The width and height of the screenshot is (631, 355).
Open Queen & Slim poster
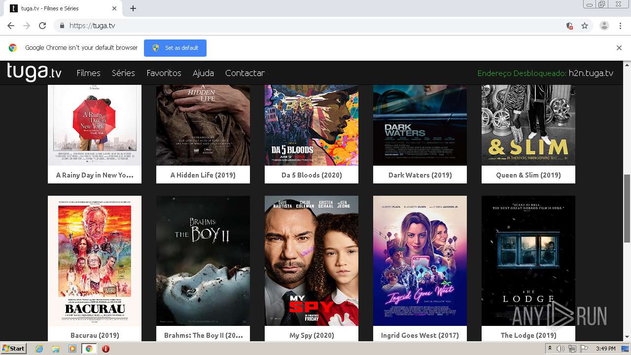528,125
